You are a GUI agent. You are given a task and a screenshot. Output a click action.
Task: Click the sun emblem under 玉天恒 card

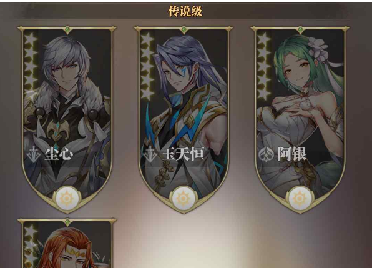pyautogui.click(x=183, y=198)
